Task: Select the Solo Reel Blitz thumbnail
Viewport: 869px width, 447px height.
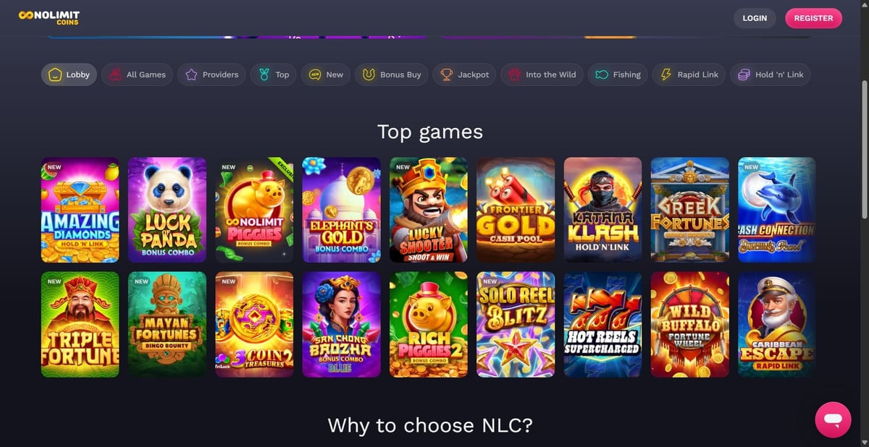Action: tap(516, 325)
